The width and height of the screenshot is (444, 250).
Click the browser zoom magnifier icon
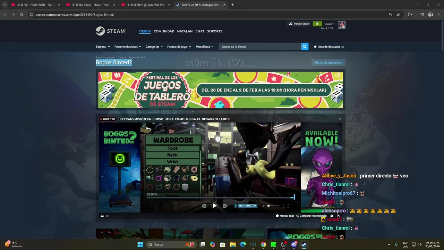[391, 15]
